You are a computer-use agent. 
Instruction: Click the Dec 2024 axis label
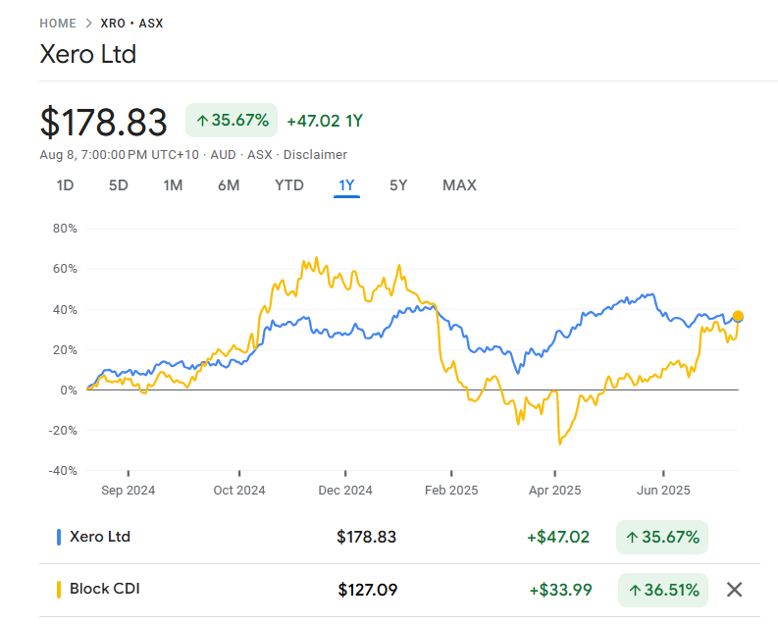345,490
